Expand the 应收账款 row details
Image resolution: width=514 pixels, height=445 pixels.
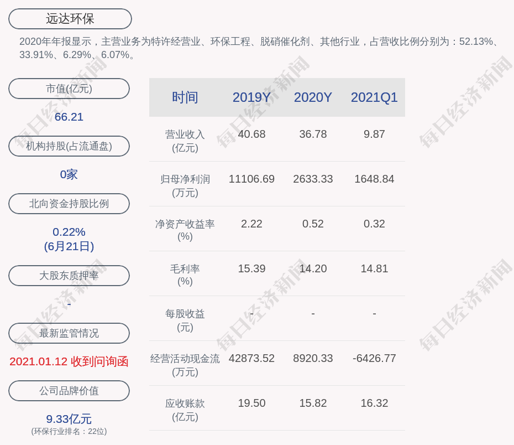pos(185,410)
